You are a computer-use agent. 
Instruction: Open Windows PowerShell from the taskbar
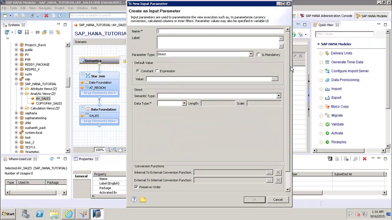[x=40, y=214]
